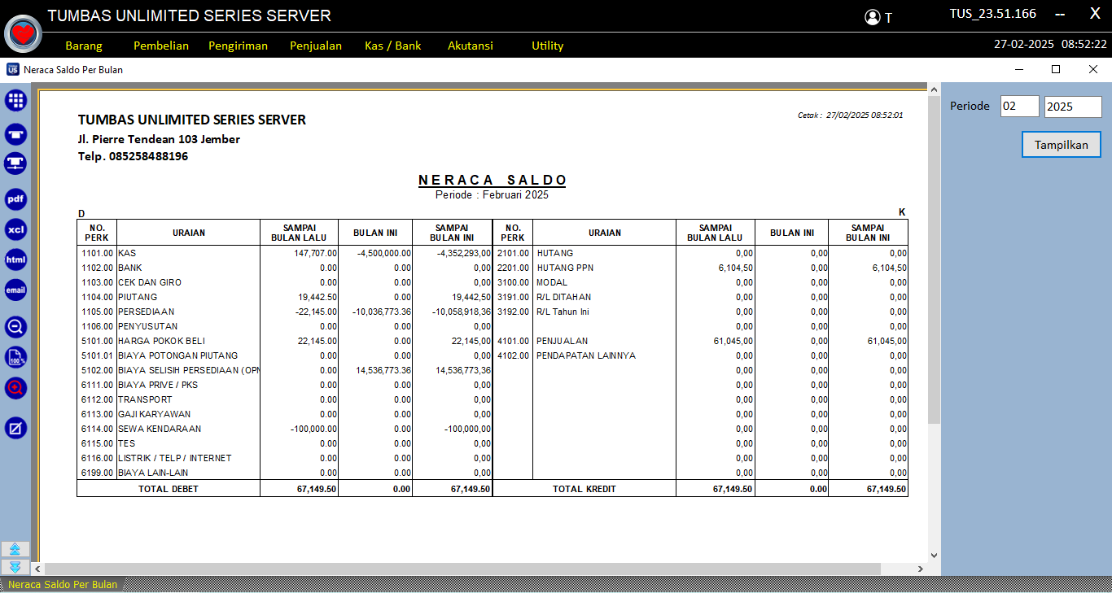
Task: Click the BIAYA PRIVE / PKS row label
Action: coord(158,385)
